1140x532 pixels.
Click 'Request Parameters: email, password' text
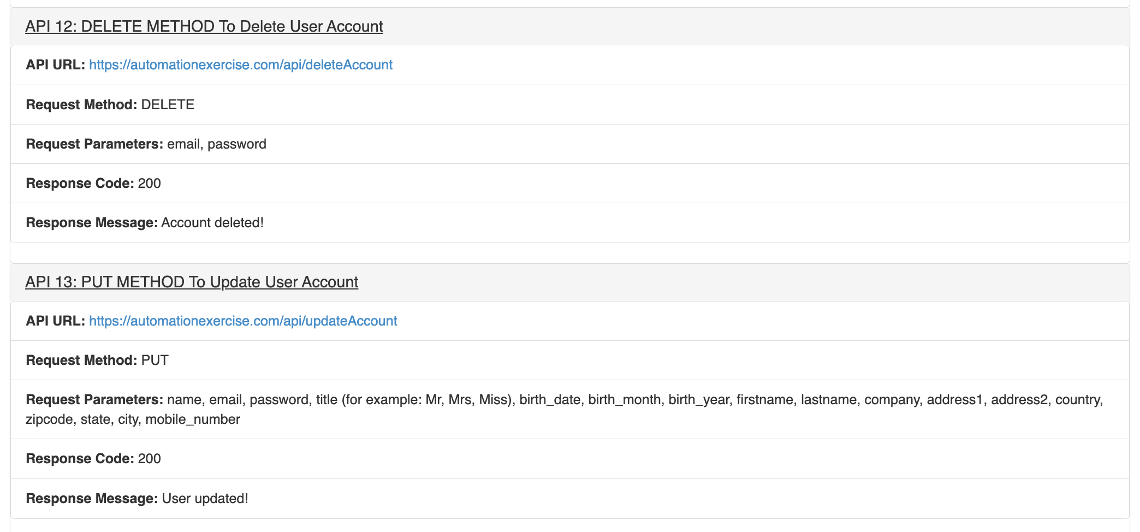click(146, 144)
